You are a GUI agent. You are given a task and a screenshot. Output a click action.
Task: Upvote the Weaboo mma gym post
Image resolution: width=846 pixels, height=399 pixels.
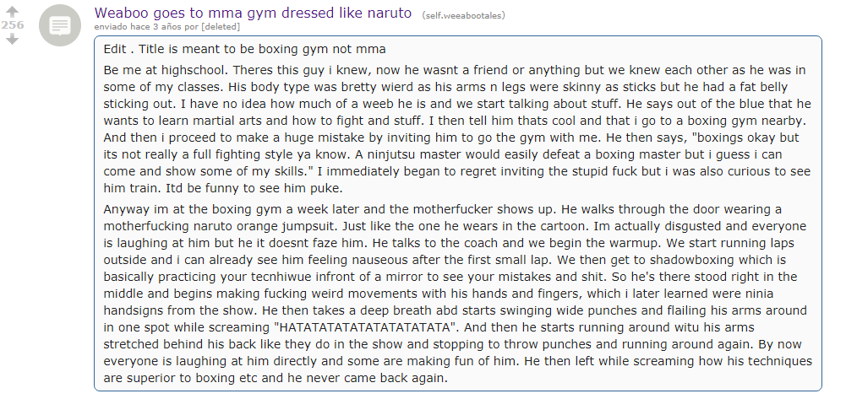pos(12,11)
